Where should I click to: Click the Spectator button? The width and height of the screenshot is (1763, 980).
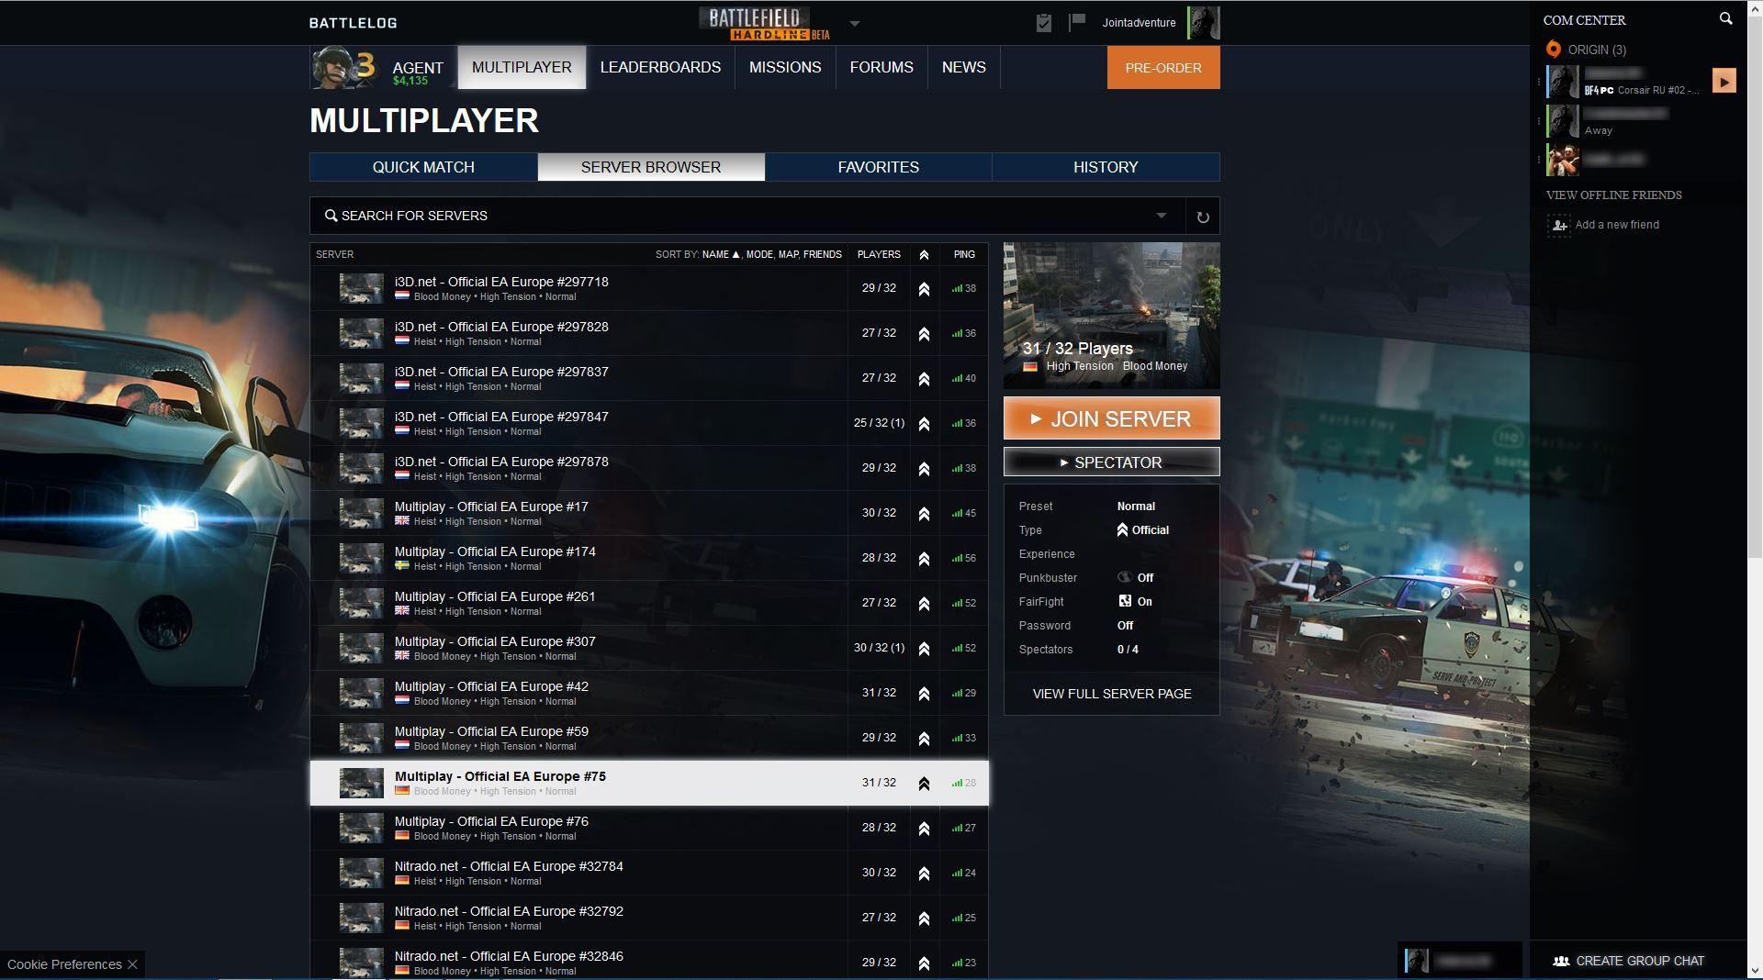coord(1111,462)
